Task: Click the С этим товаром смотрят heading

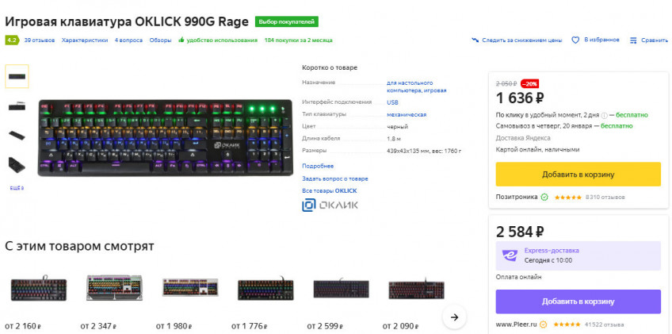Action: tap(79, 246)
